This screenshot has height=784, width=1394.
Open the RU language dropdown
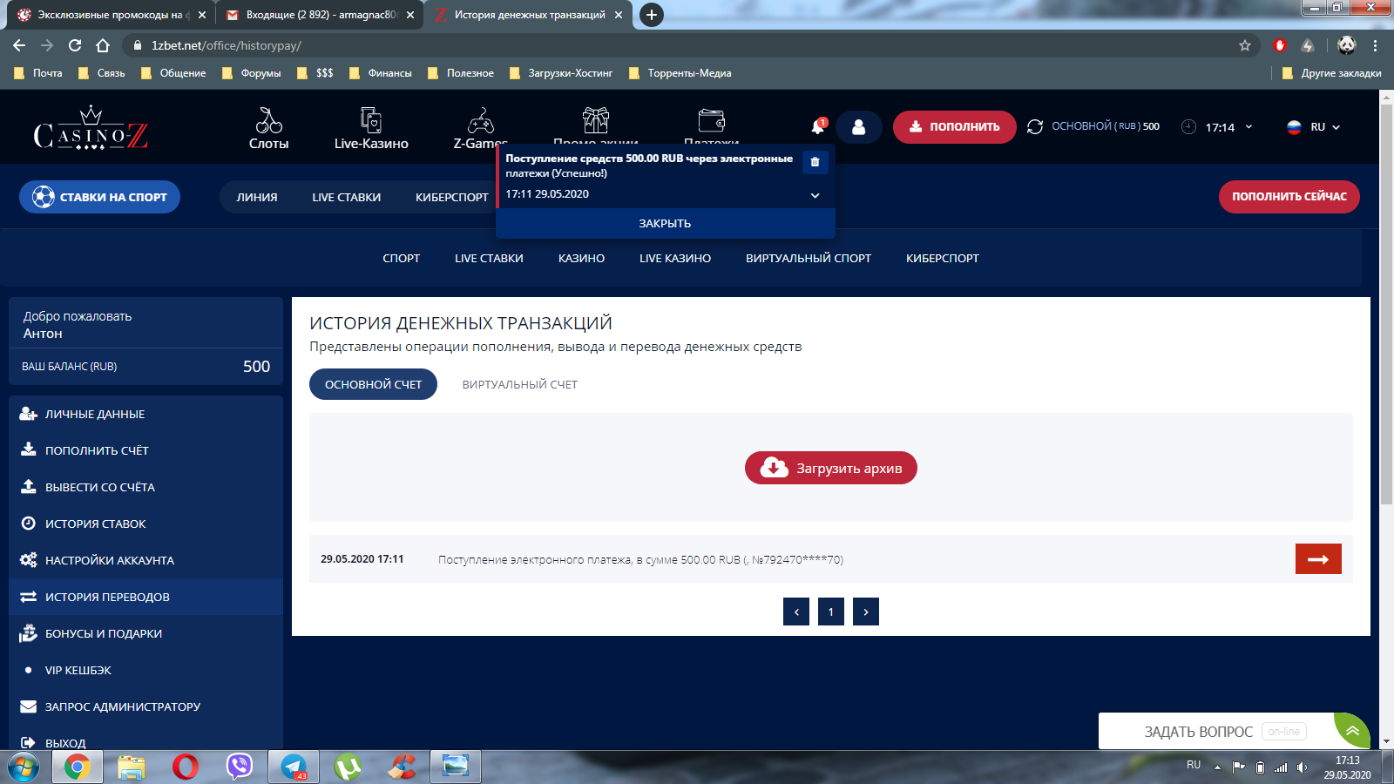click(x=1314, y=127)
